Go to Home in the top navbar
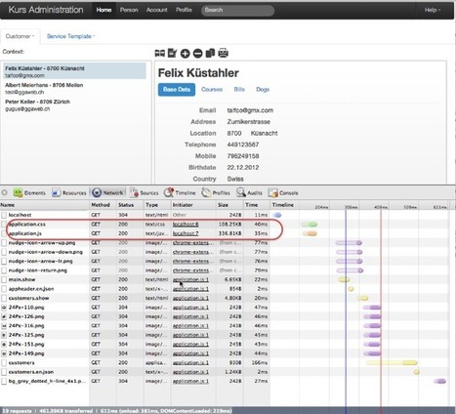 tap(104, 10)
